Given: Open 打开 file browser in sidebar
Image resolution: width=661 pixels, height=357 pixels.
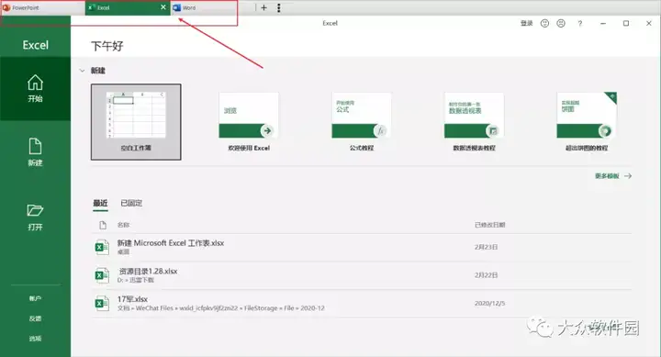Looking at the screenshot, I should [x=36, y=218].
